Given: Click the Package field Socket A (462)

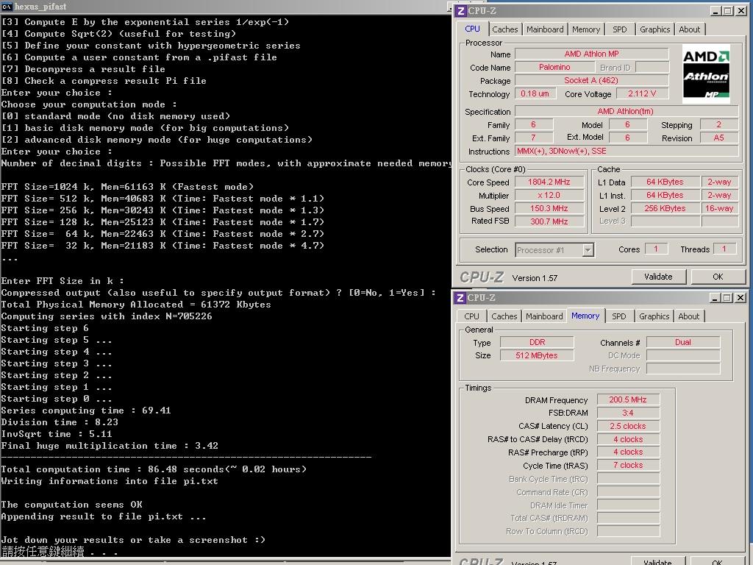Looking at the screenshot, I should (592, 80).
